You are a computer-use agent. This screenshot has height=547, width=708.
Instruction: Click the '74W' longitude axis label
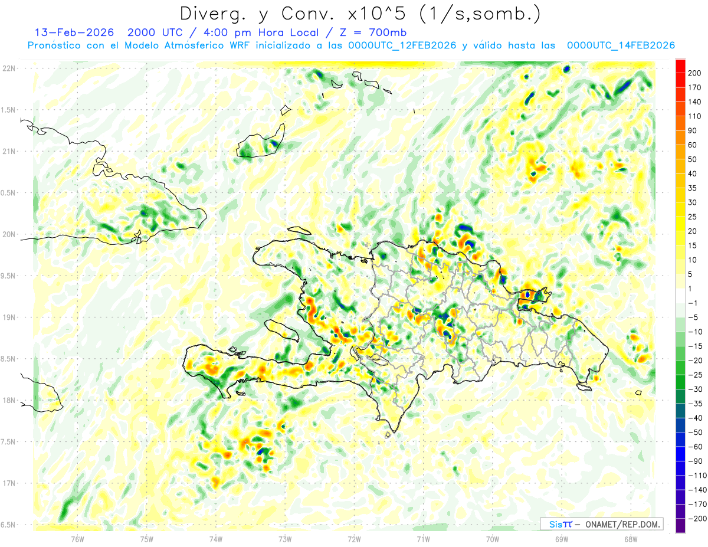pos(216,539)
